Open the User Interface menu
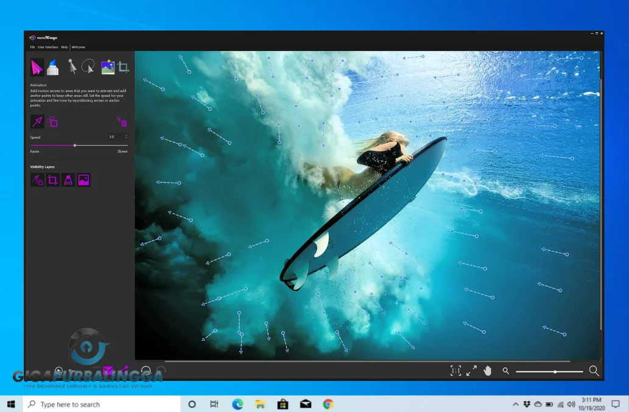The width and height of the screenshot is (629, 412). 47,46
